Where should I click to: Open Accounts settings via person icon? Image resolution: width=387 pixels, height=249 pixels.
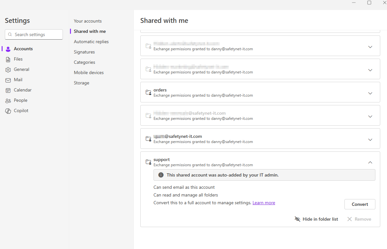pyautogui.click(x=8, y=49)
